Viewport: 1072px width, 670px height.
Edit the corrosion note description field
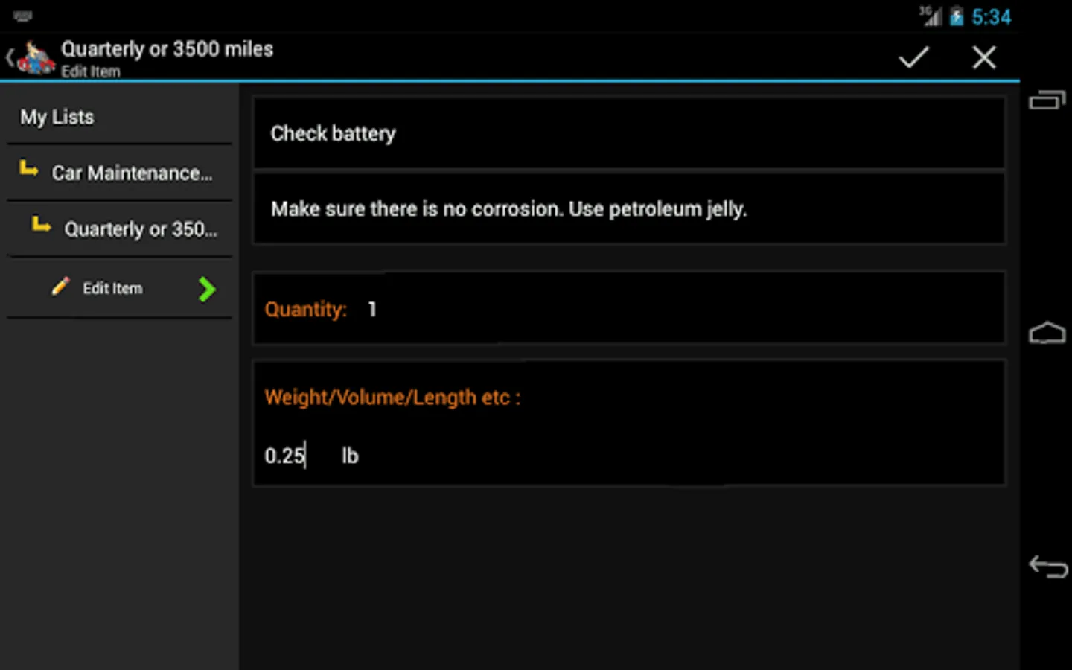(x=629, y=209)
